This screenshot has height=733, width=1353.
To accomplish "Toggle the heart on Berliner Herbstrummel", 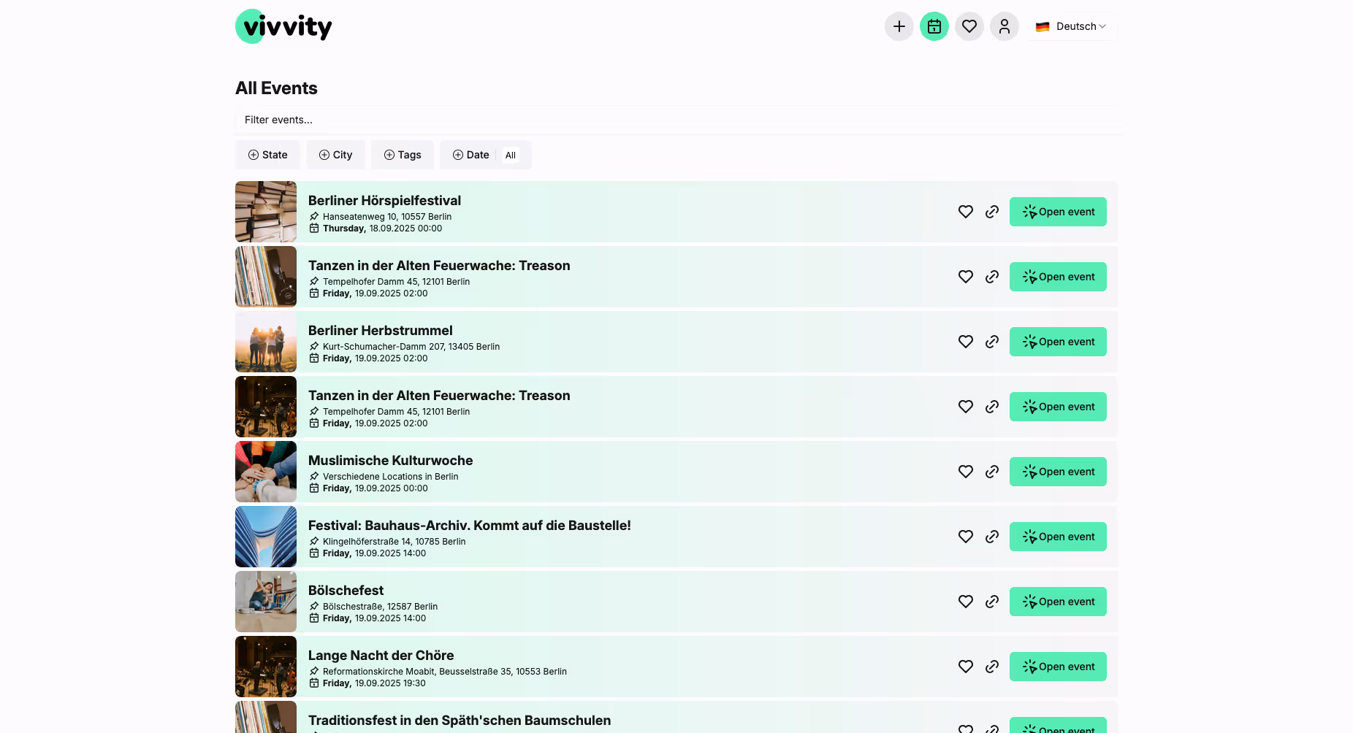I will [x=965, y=342].
